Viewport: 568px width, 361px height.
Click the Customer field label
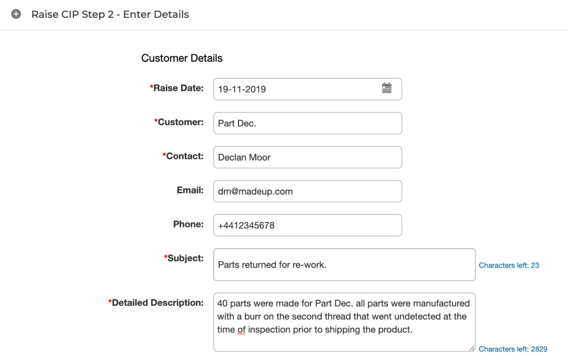(179, 122)
